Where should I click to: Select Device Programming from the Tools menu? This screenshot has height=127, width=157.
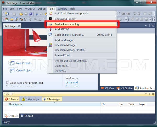point(67,24)
